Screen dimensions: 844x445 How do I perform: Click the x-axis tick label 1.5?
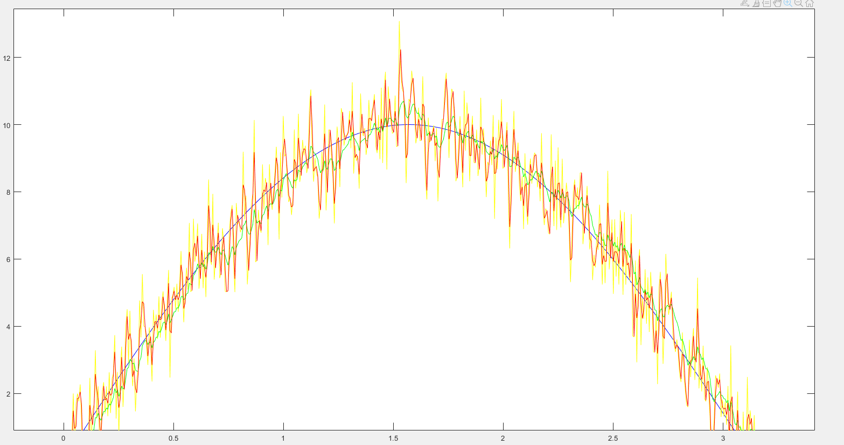[393, 439]
